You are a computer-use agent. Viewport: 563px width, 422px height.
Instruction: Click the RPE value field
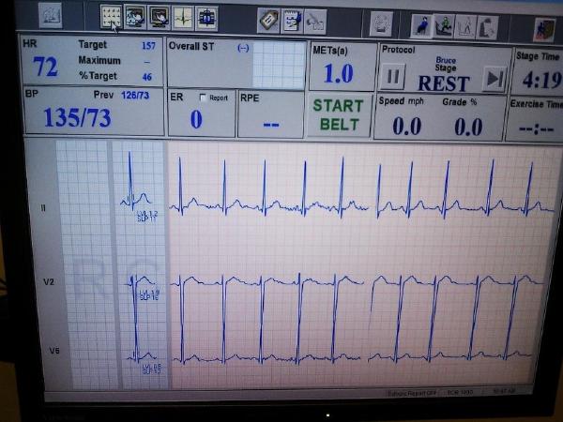[272, 122]
